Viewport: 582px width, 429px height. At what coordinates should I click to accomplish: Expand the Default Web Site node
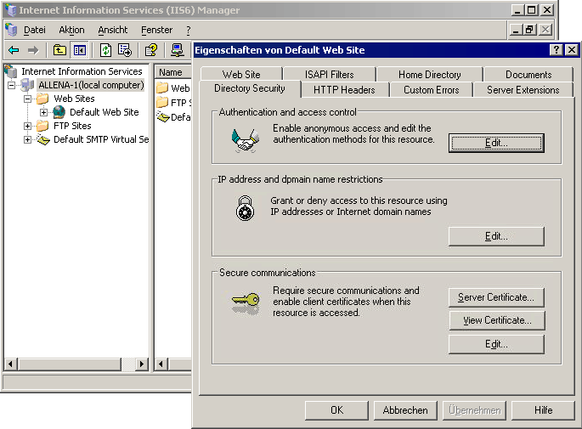click(44, 112)
